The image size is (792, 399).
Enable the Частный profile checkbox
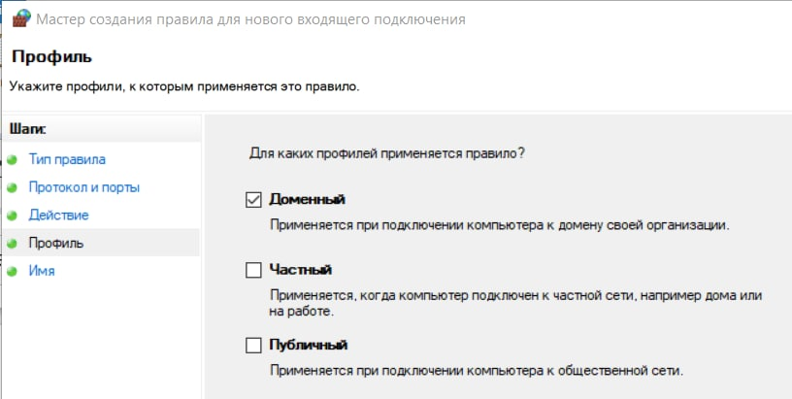254,270
